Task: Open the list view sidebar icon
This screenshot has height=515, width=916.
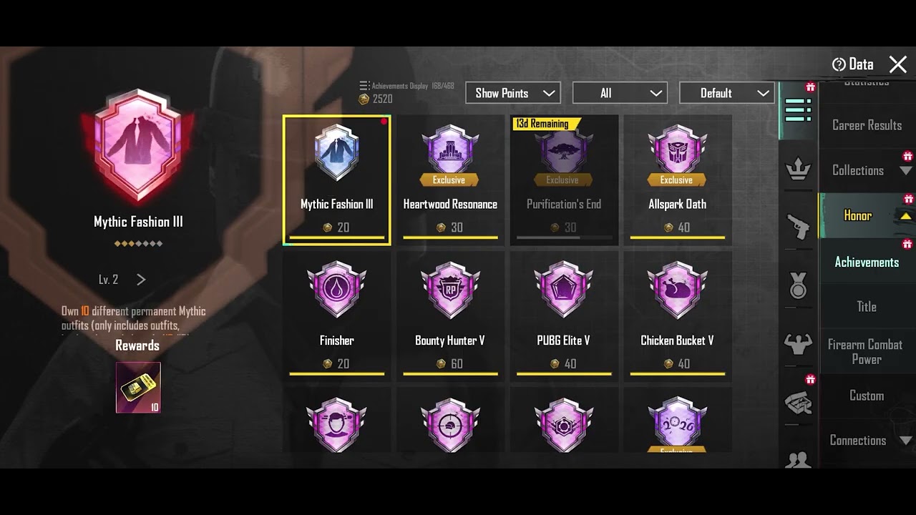Action: click(x=798, y=110)
